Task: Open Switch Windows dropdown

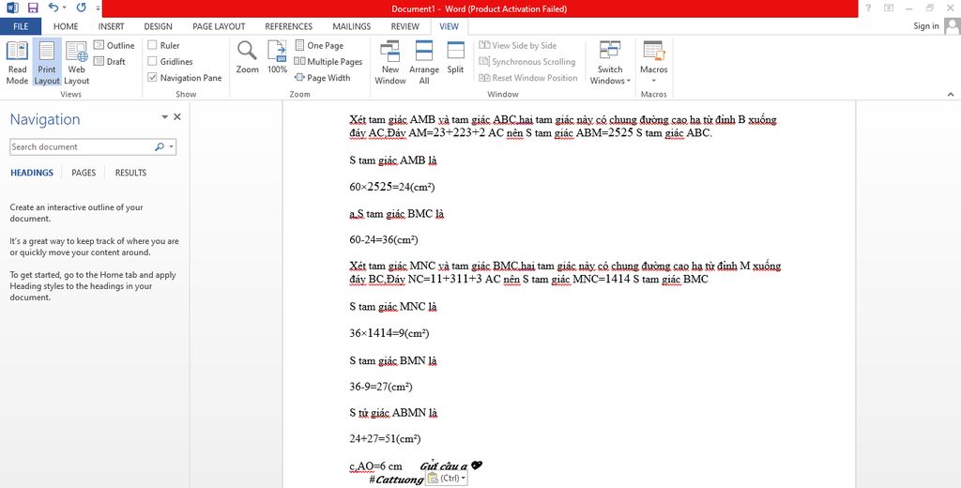Action: (610, 63)
